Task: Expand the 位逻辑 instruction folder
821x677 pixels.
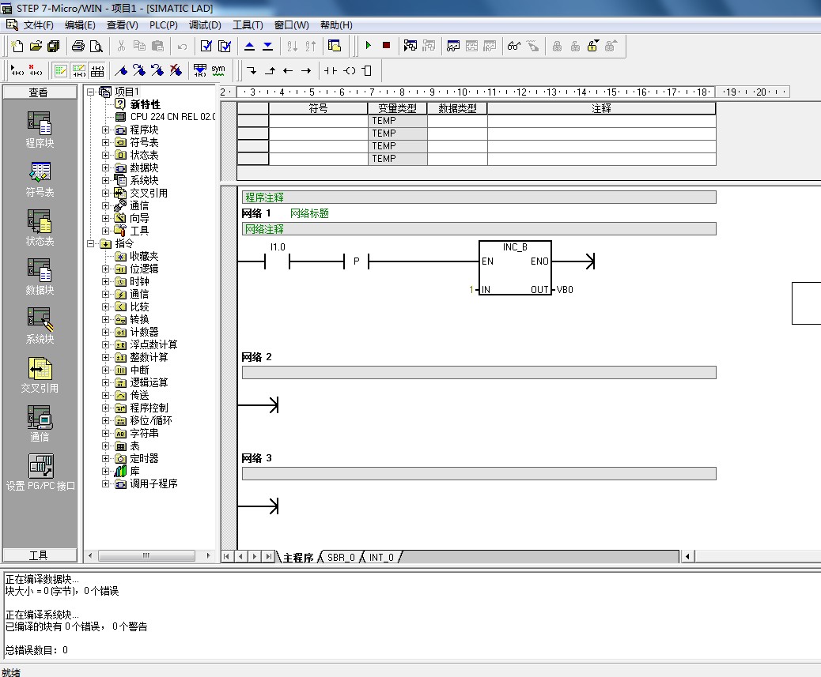Action: [x=106, y=269]
